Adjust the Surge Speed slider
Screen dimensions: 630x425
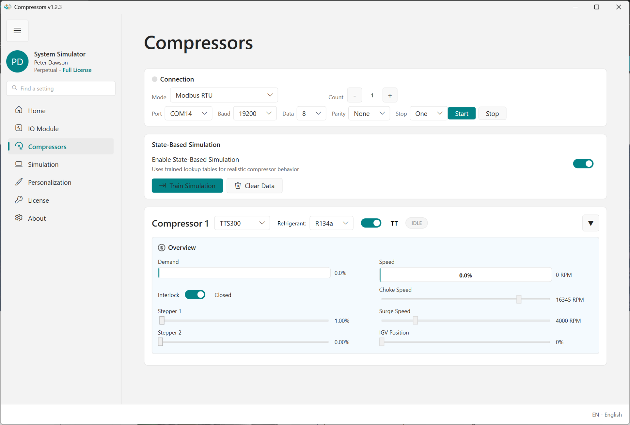[x=415, y=321]
